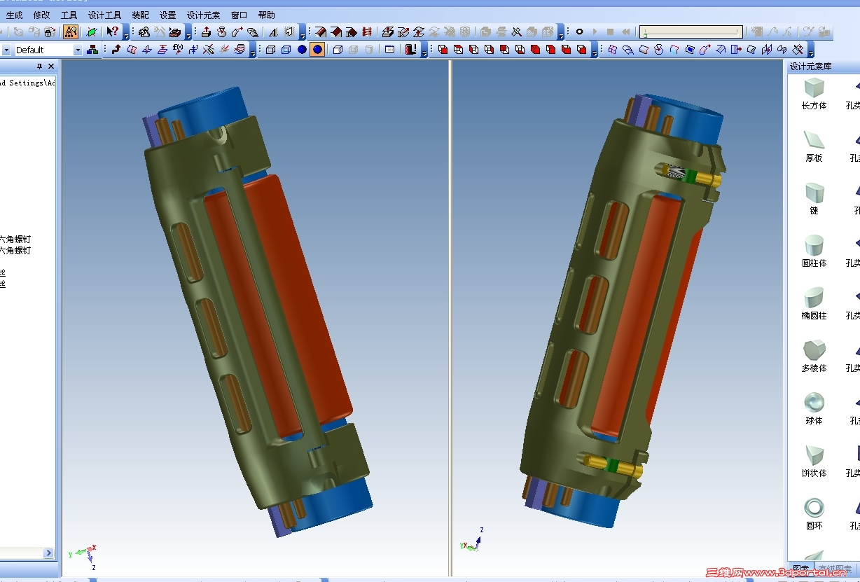Toggle the highlighted design tree button
860x582 pixels.
click(71, 32)
